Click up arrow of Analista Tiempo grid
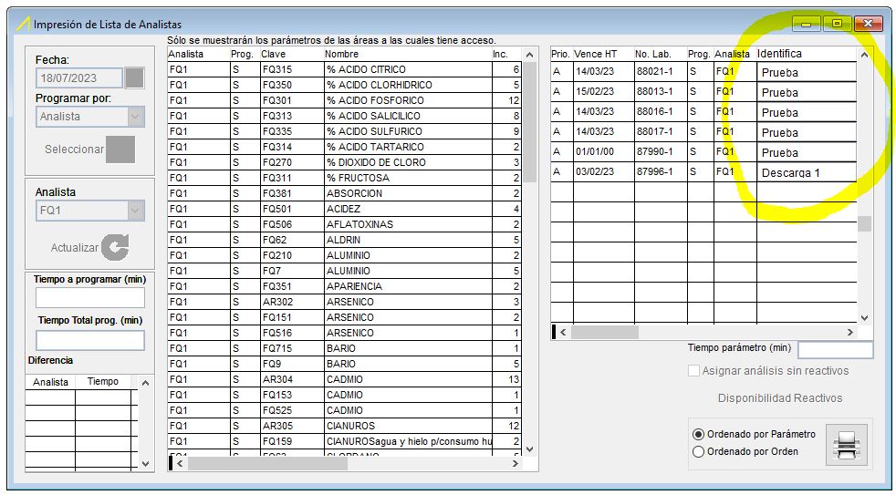Image resolution: width=896 pixels, height=495 pixels. pos(145,383)
